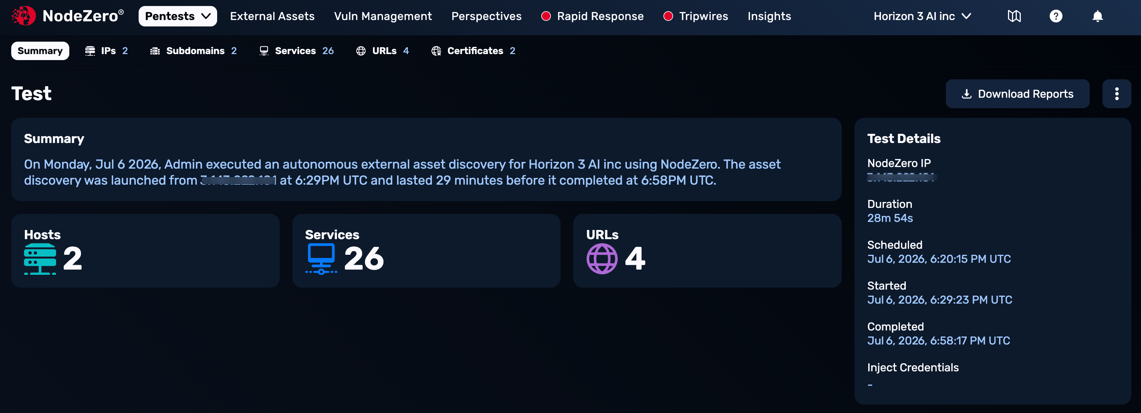The height and width of the screenshot is (413, 1141).
Task: Open Rapid Response page
Action: 600,16
